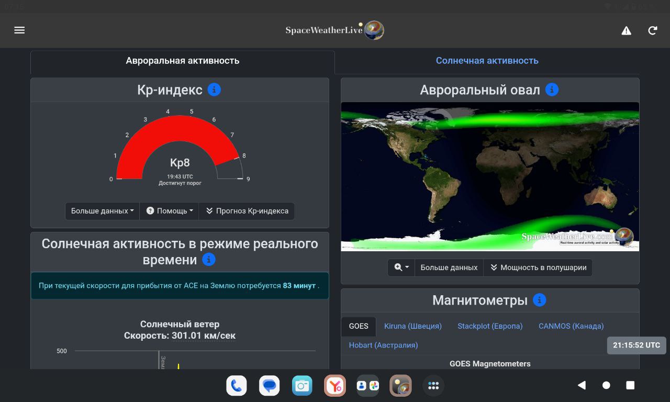Switch to Солнечная активность tab
Image resolution: width=670 pixels, height=402 pixels.
[487, 61]
